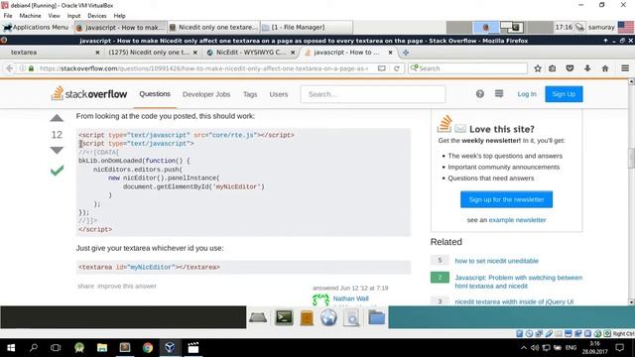Open Firefox downloads arrow icon
Viewport: 635px width, 357px height.
(x=587, y=68)
